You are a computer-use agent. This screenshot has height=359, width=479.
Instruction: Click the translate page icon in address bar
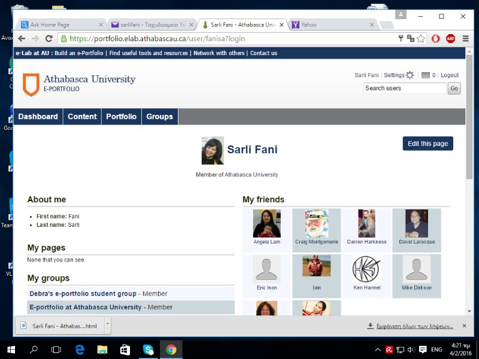(x=411, y=38)
